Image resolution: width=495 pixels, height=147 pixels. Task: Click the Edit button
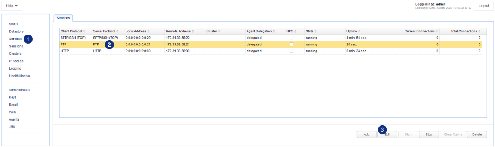[x=387, y=134]
